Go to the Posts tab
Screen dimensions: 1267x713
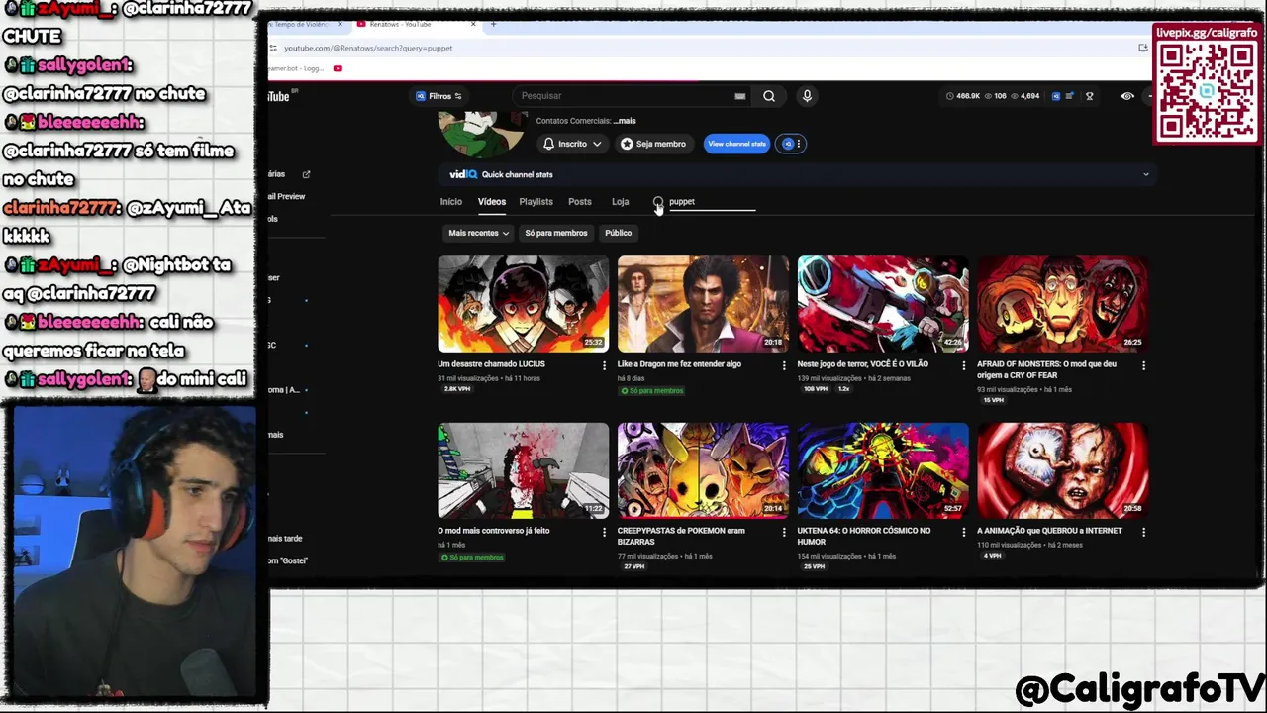pos(580,202)
